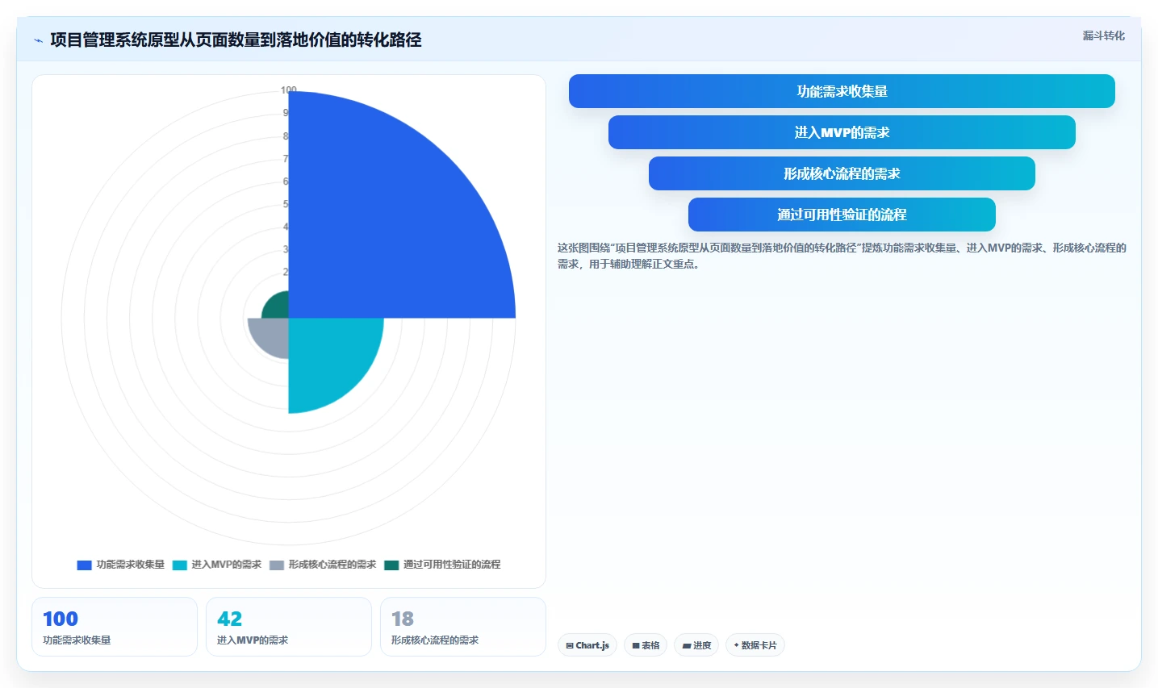Open the 18 形成核心流程的需求 stat card
Viewport: 1158px width, 688px height.
[463, 627]
